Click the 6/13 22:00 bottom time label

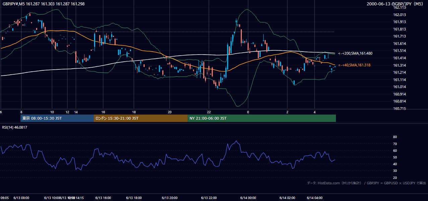209,198
